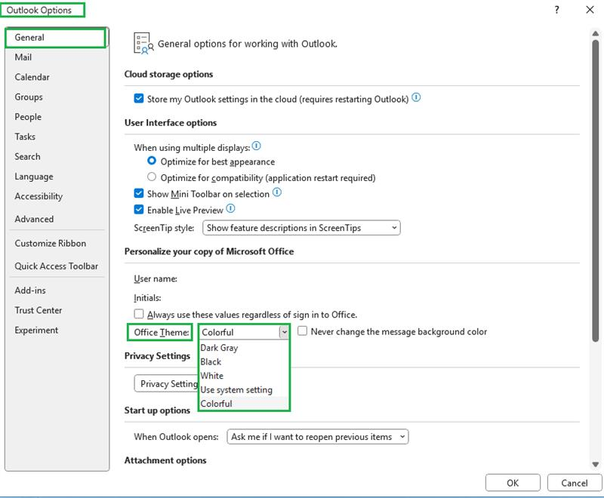Click the User name label
This screenshot has height=498, width=604.
click(156, 278)
